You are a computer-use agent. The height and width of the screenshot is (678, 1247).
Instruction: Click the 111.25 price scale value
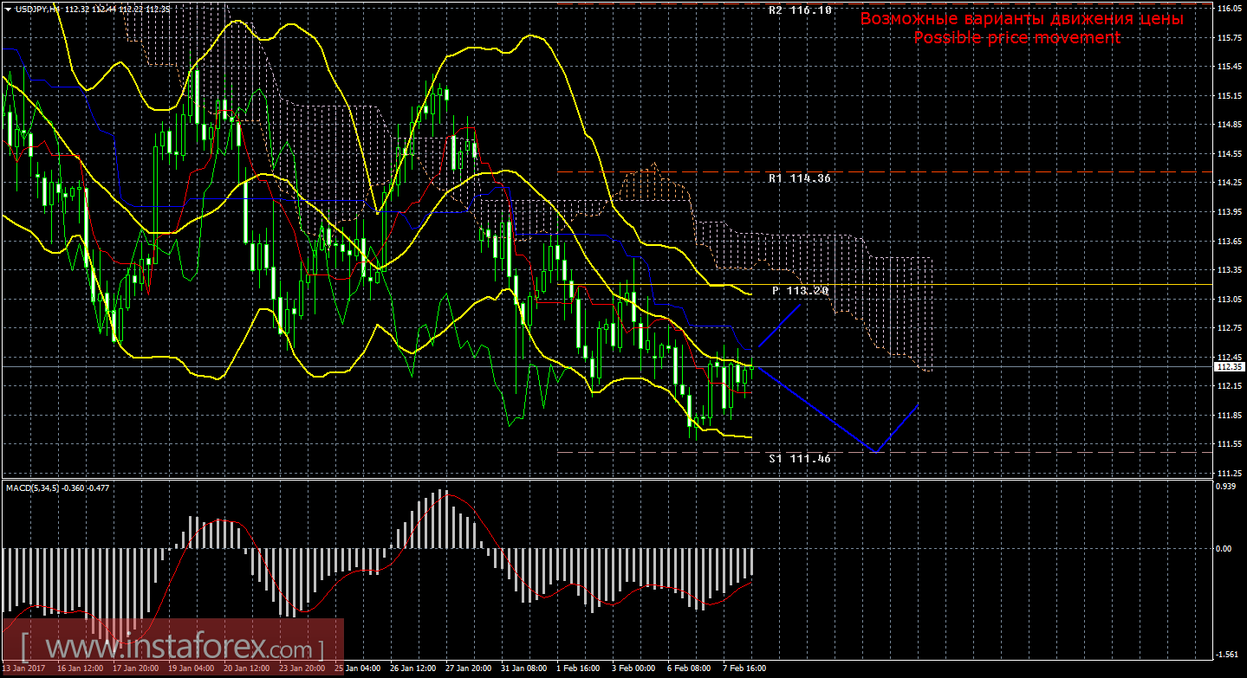point(1230,474)
